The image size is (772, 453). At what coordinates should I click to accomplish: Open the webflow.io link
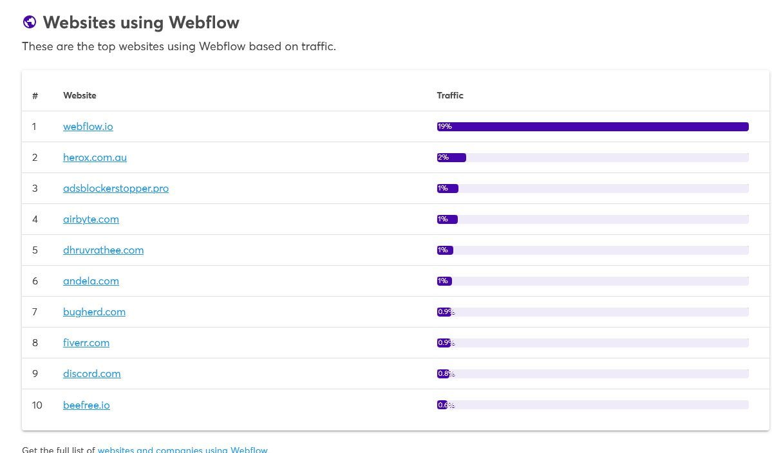point(88,126)
